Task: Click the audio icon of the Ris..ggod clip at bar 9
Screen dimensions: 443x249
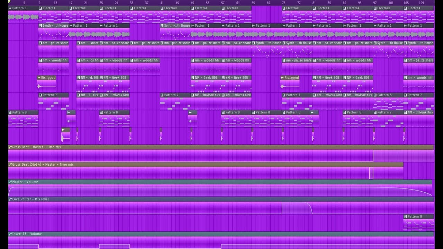Action: [39, 77]
